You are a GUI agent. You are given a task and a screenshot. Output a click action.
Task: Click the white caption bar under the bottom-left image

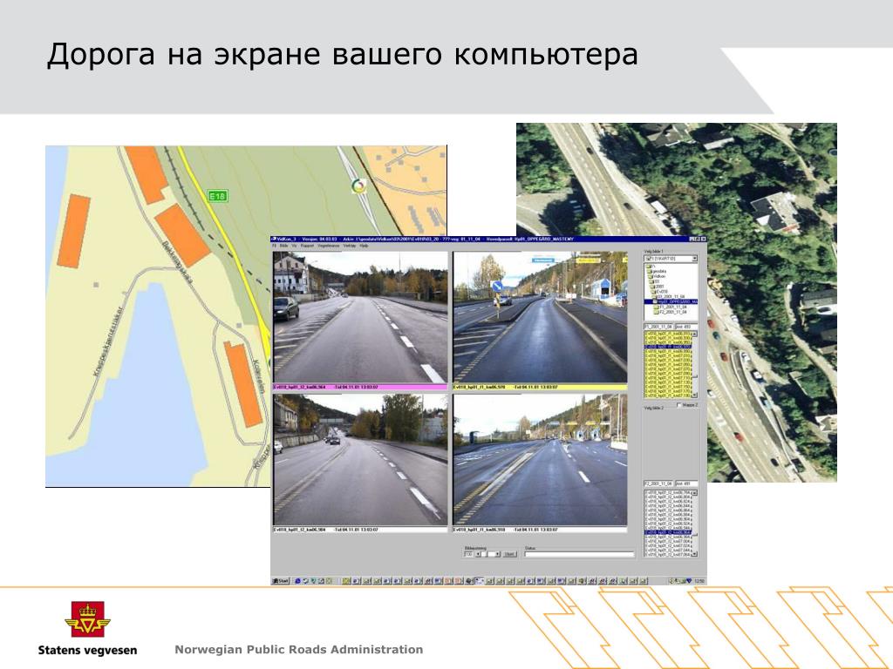[360, 530]
